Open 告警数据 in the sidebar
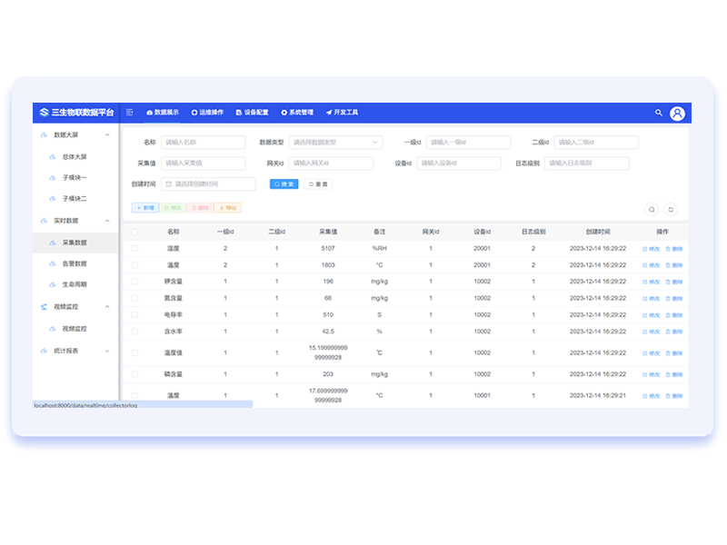 pos(75,263)
